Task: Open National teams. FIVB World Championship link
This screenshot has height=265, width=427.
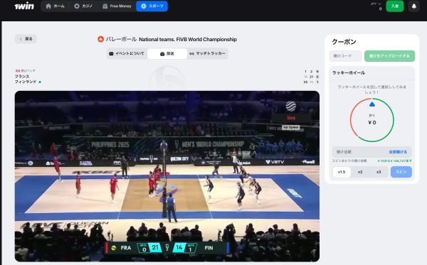Action: 188,39
